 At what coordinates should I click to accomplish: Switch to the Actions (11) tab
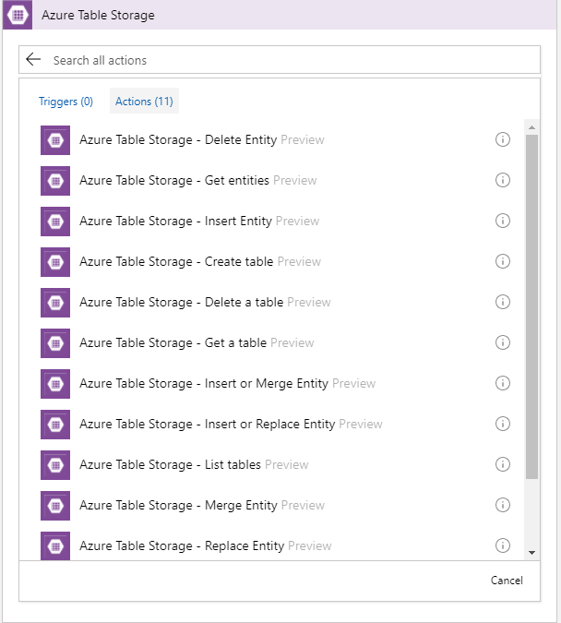coord(144,102)
